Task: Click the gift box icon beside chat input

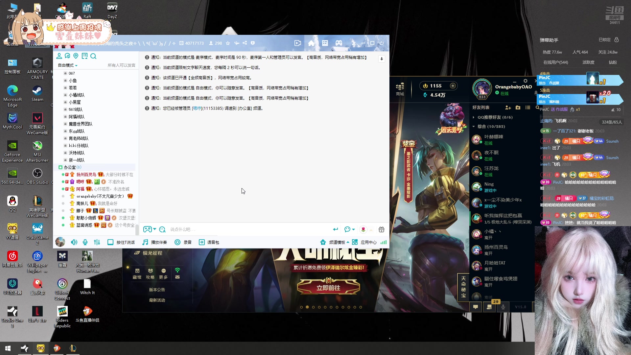Action: tap(381, 229)
